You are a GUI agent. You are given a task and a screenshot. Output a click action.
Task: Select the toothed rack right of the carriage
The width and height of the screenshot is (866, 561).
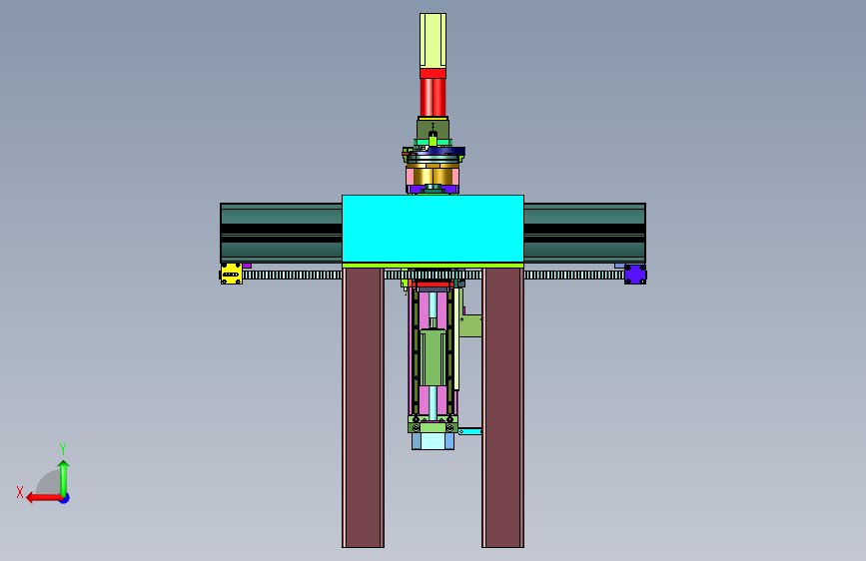tap(573, 275)
